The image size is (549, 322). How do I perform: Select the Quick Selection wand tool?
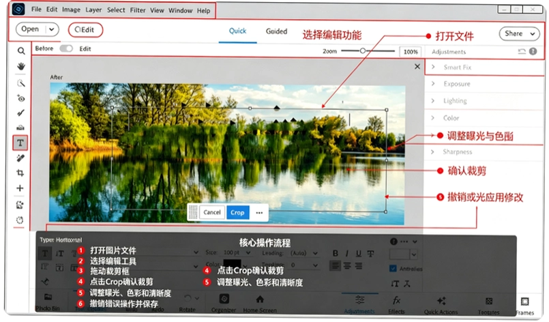coord(21,83)
